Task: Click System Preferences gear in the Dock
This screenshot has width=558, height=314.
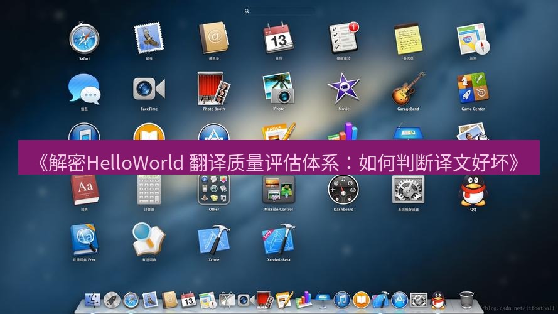Action: point(419,300)
